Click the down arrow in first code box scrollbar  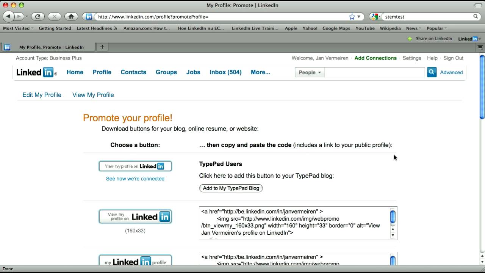393,235
